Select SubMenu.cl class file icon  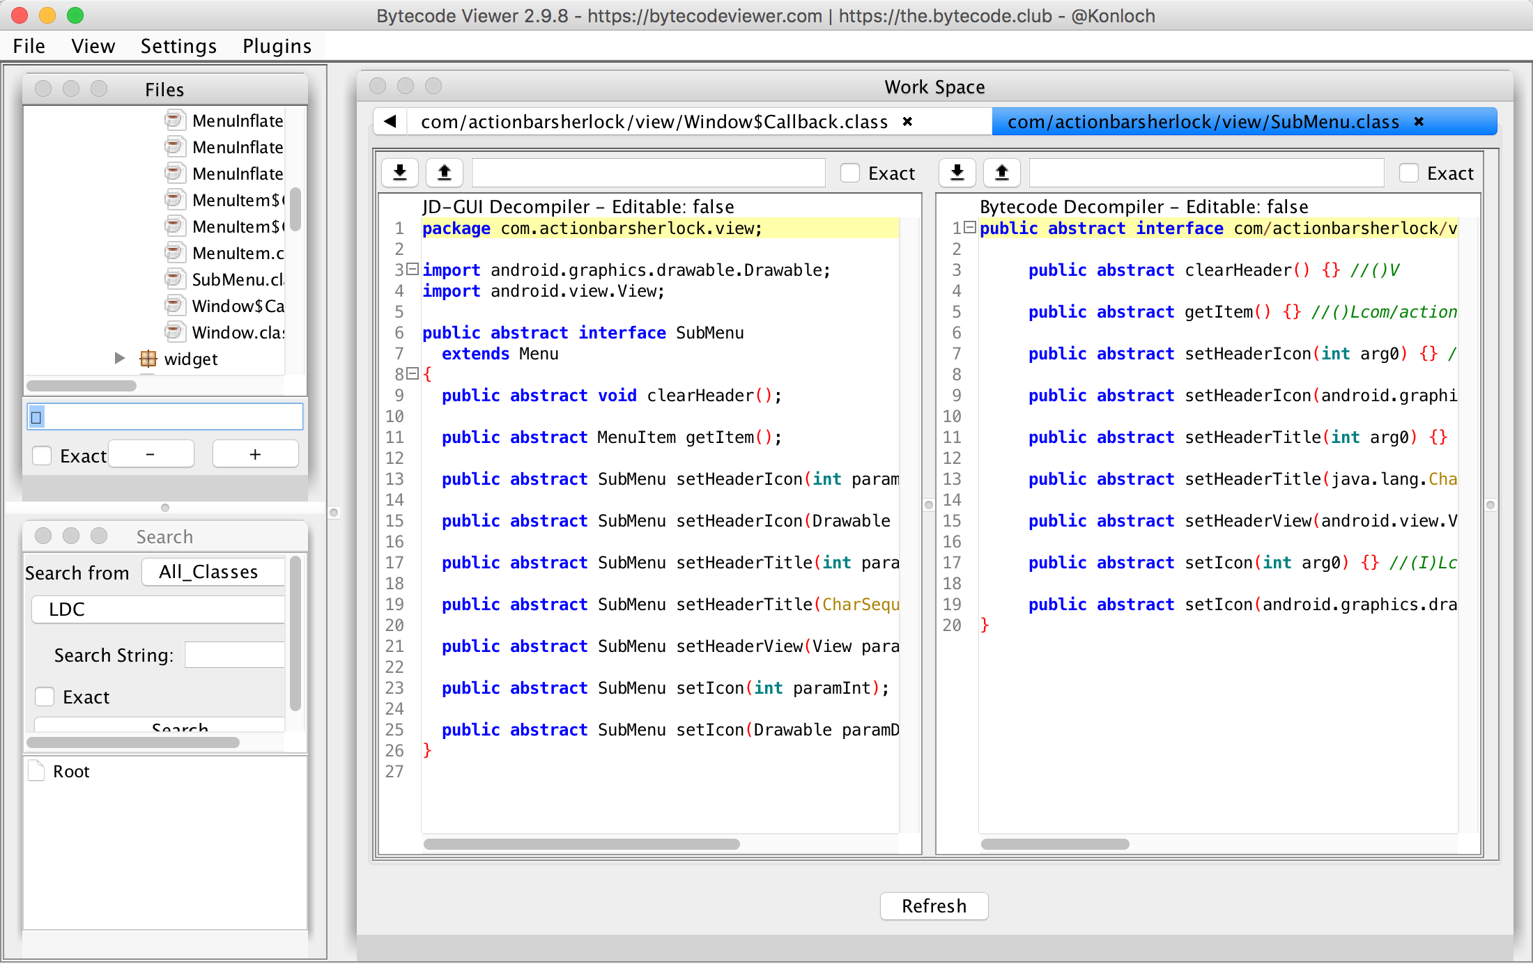174,279
